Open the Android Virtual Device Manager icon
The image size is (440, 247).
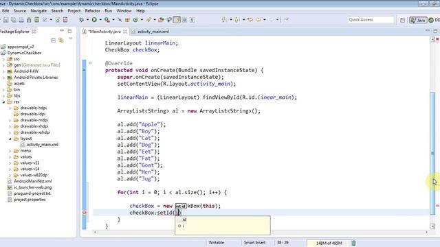36,20
